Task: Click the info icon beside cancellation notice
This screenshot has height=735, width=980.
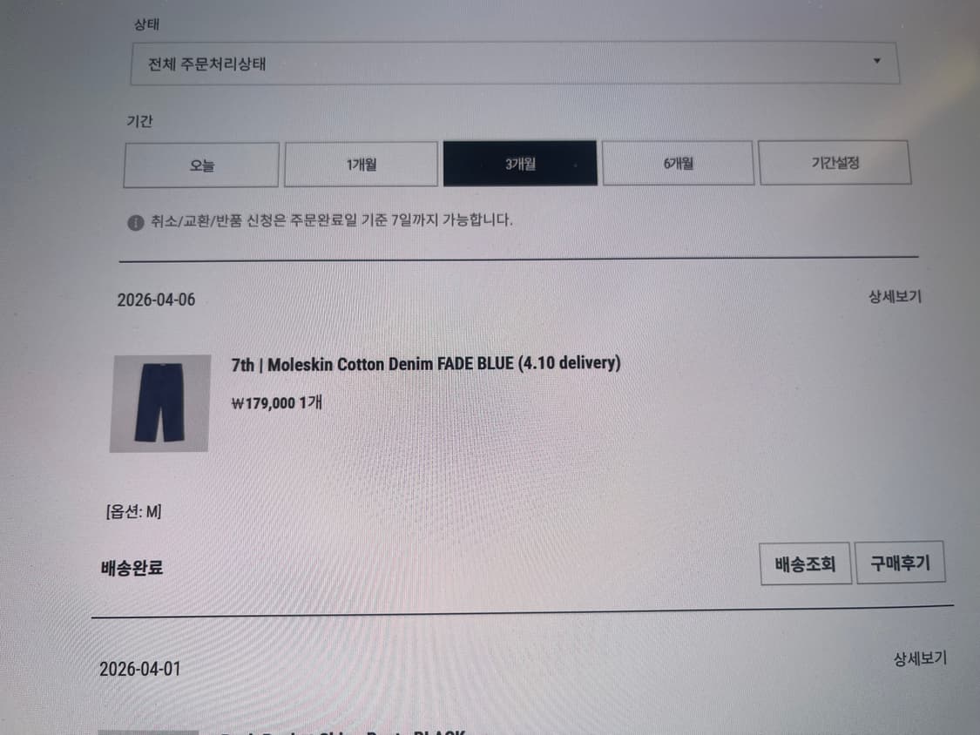Action: click(x=136, y=222)
